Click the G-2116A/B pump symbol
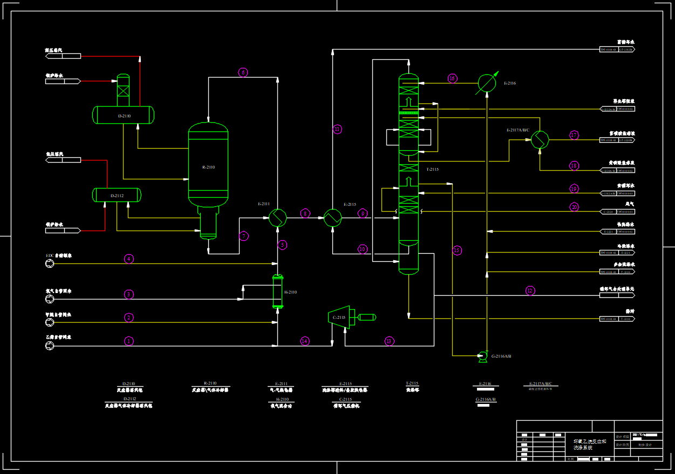Viewport: 675px width, 474px height. (x=481, y=356)
